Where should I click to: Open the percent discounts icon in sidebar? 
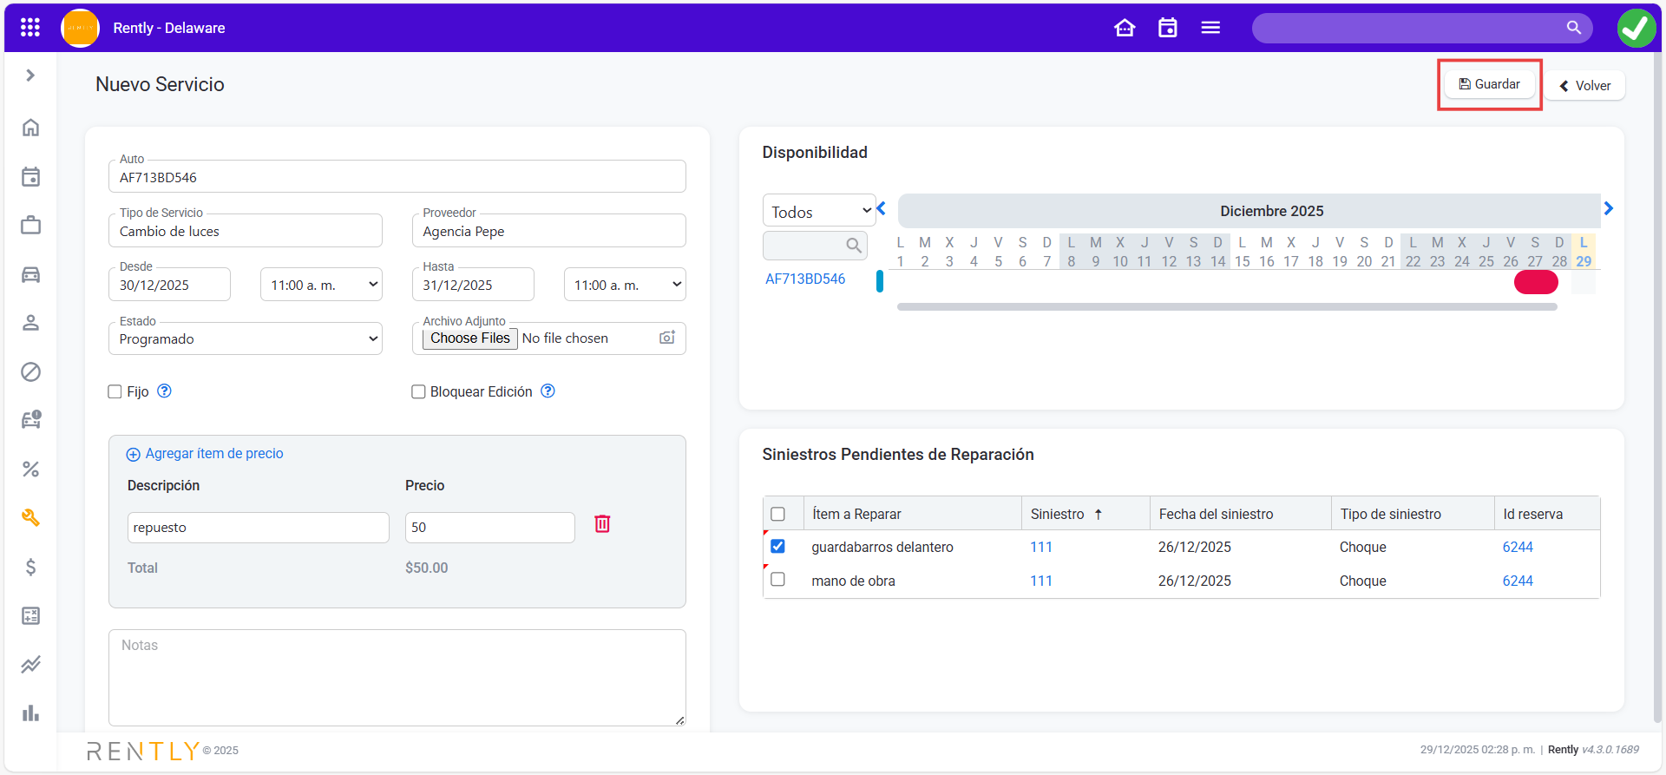tap(30, 470)
